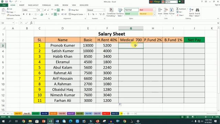
Task: Click the Undo arrow icon
Action: click(x=10, y=1)
